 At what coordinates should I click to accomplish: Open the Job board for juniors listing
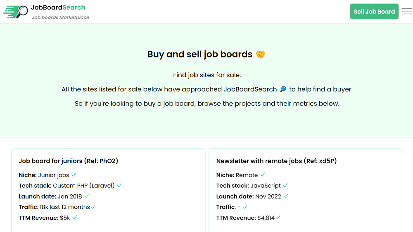[x=69, y=161]
